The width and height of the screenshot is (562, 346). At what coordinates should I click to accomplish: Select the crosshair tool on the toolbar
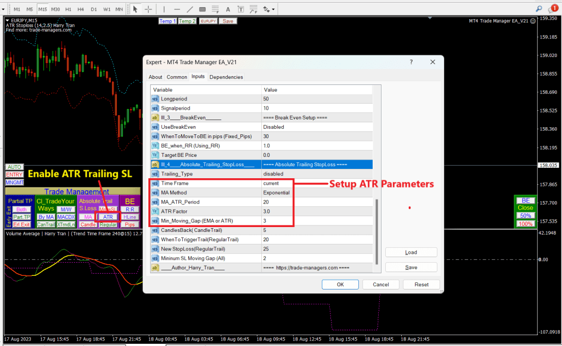(x=148, y=9)
